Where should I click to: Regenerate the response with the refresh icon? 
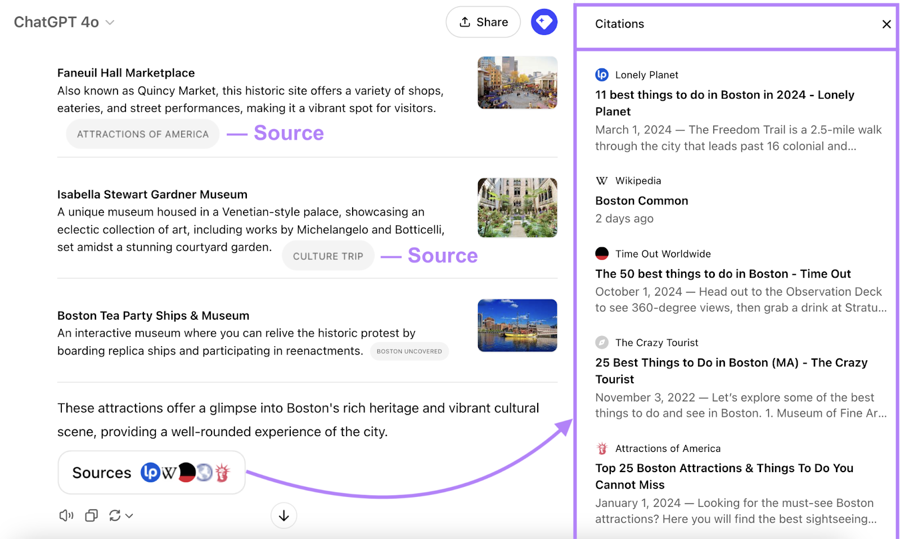[x=115, y=515]
